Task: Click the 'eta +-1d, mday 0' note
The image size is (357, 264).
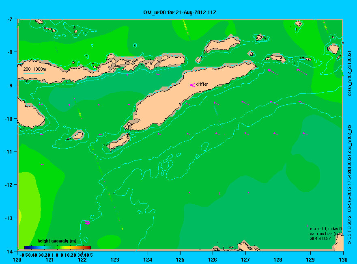Action: 326,229
